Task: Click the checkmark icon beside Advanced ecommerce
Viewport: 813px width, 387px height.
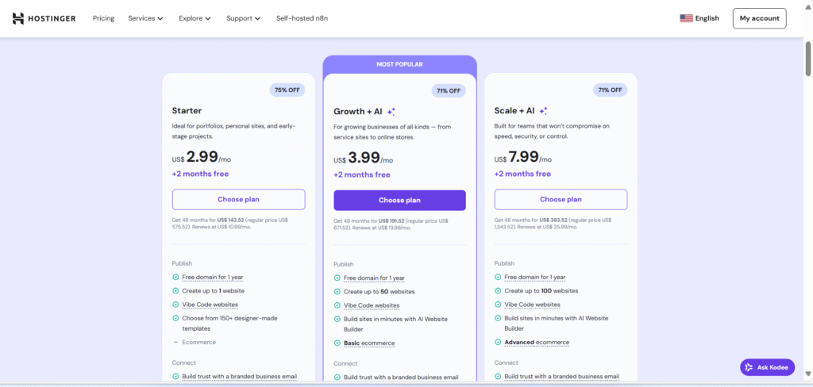Action: 498,343
